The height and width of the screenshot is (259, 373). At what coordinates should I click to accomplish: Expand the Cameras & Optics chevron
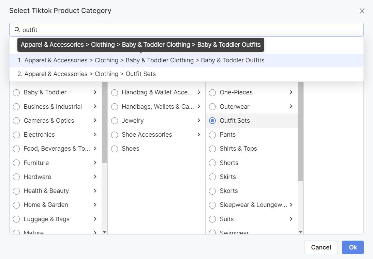(x=95, y=120)
